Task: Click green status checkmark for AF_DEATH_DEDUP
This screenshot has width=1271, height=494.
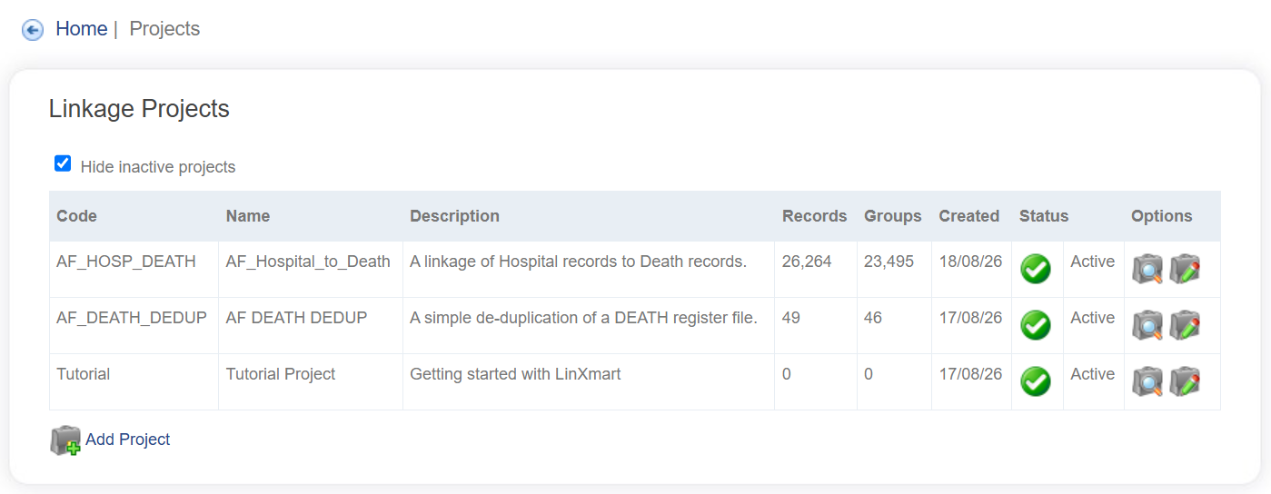Action: 1036,325
